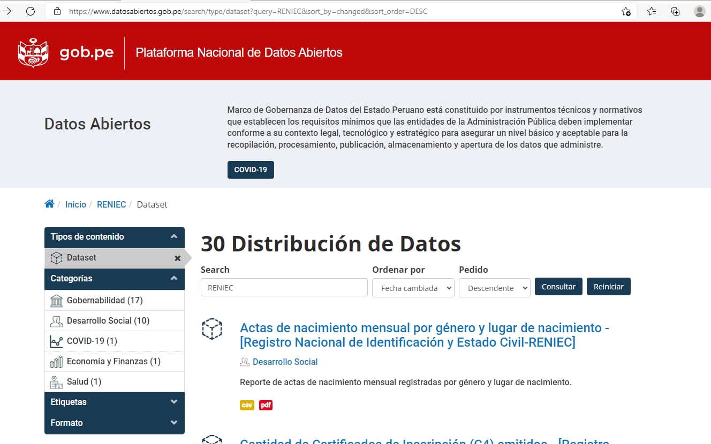The width and height of the screenshot is (711, 444).
Task: Focus the Search field containing RENIEC
Action: 284,287
